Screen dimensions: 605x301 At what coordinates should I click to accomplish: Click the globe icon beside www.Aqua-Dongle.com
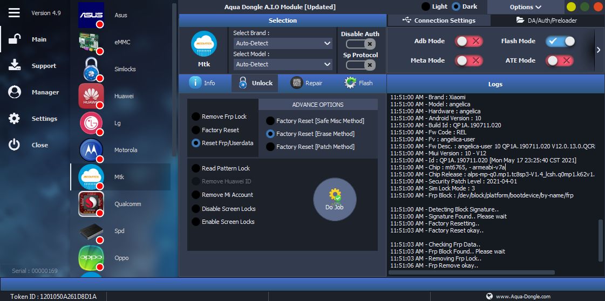[490, 296]
